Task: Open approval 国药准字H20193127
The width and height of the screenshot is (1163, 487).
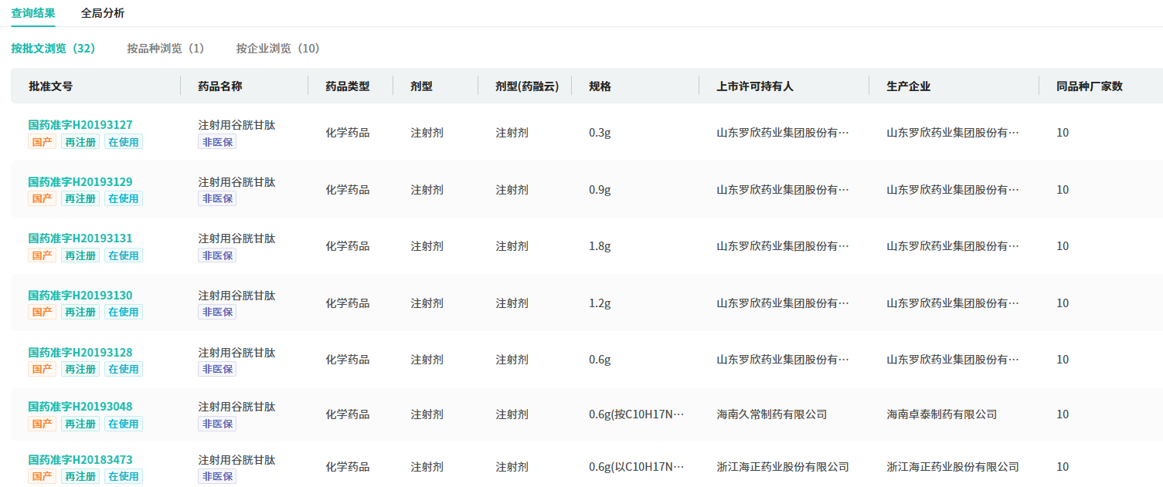Action: (80, 125)
